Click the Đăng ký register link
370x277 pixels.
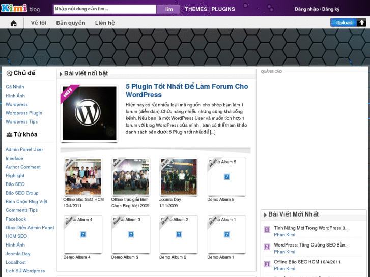(x=331, y=9)
